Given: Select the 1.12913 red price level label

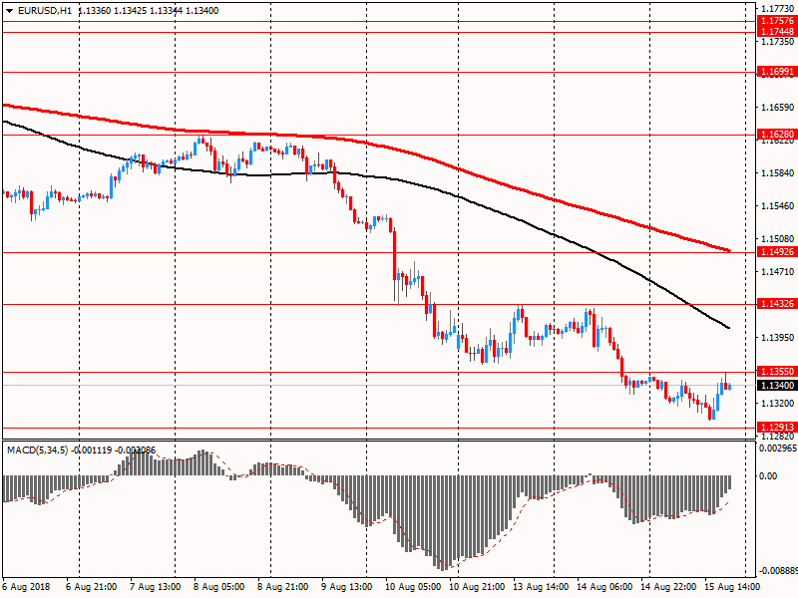Looking at the screenshot, I should [777, 428].
